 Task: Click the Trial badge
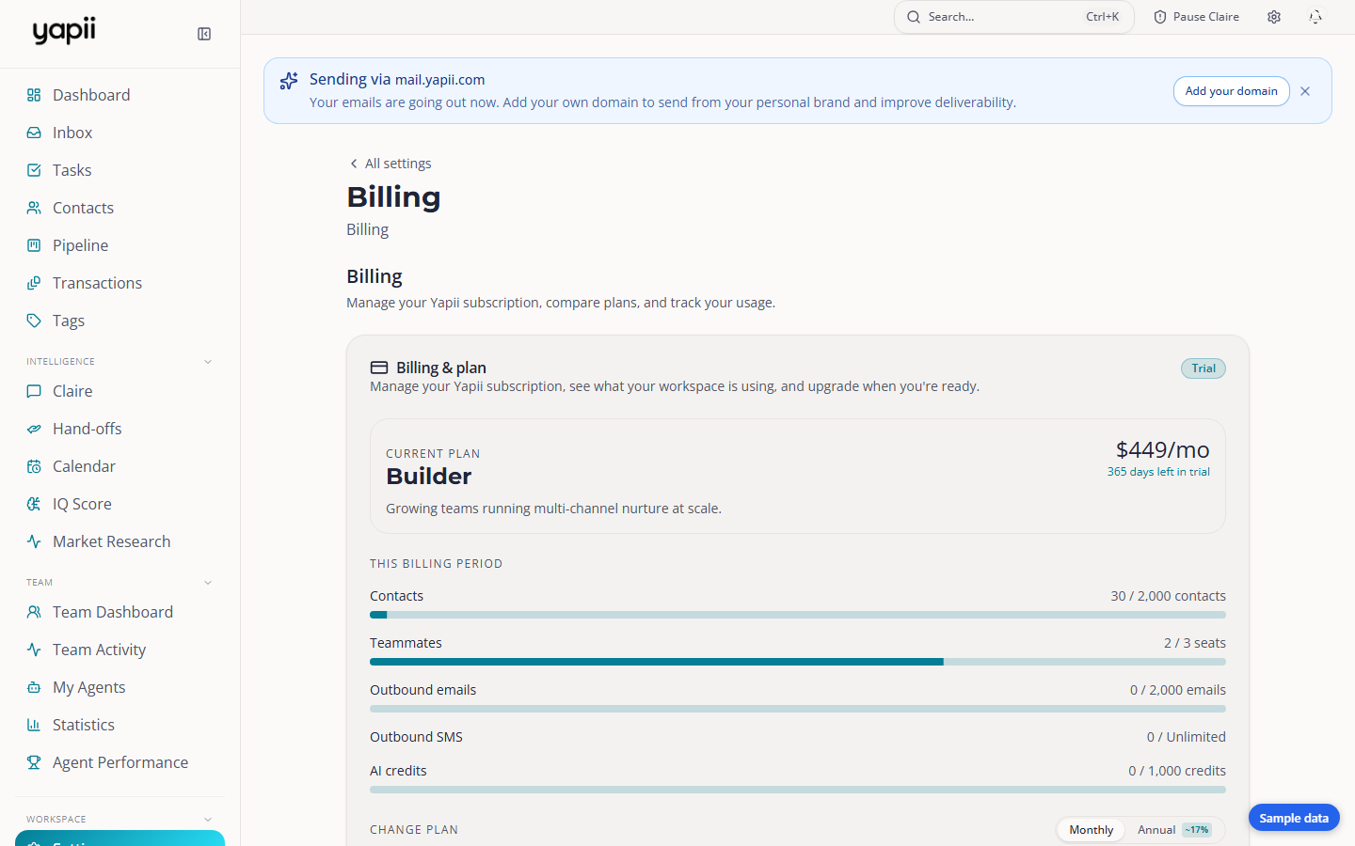pos(1204,368)
